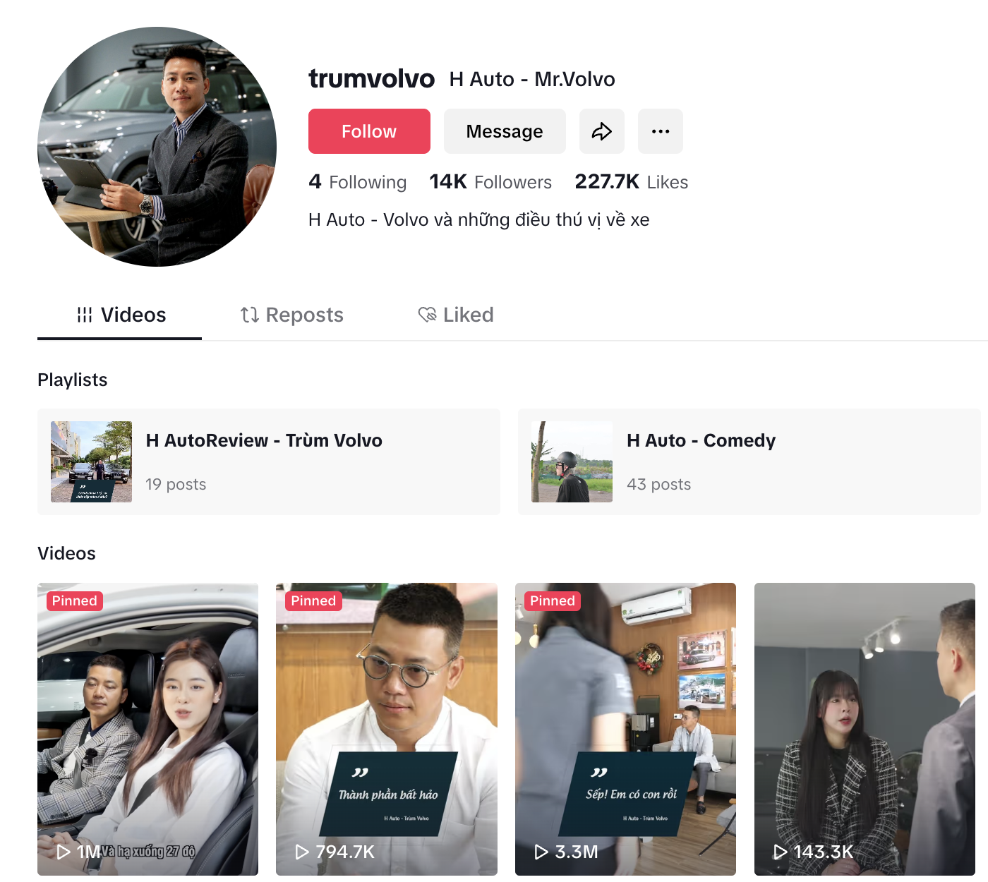This screenshot has height=882, width=988.
Task: Click the Message button
Action: pyautogui.click(x=505, y=131)
